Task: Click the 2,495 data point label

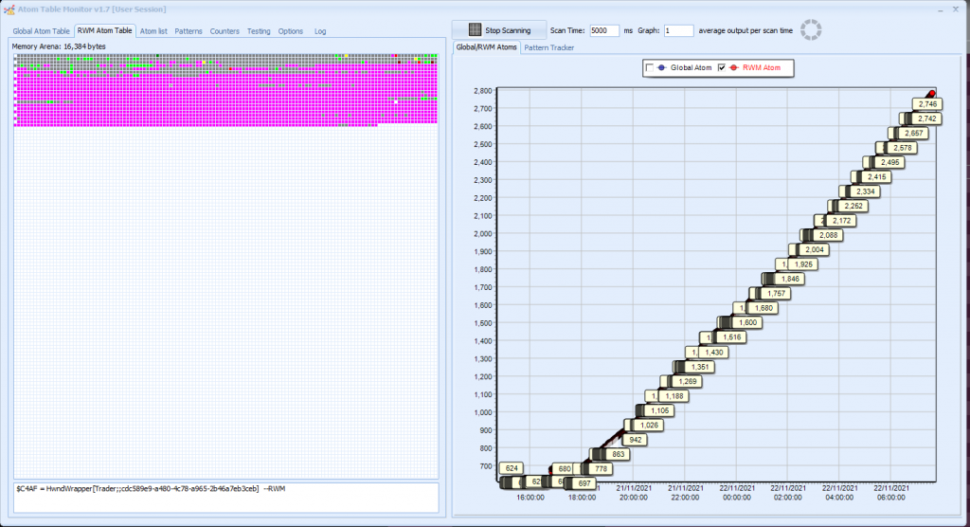Action: point(889,162)
